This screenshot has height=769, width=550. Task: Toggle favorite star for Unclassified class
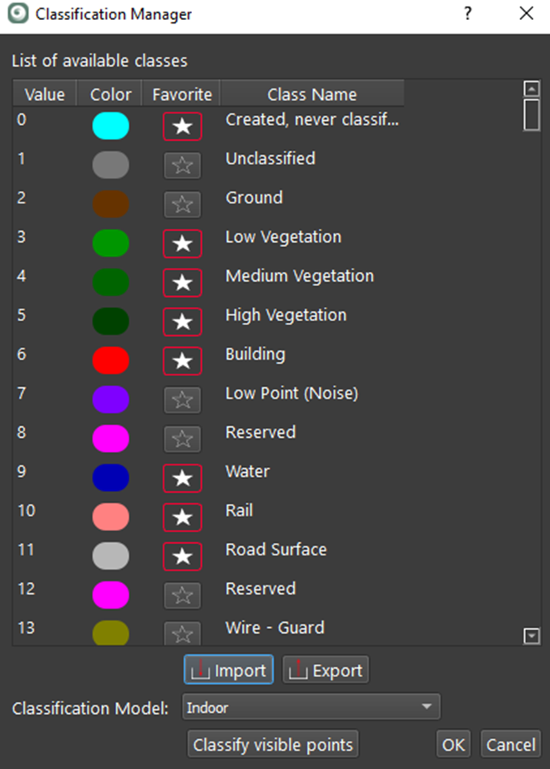pos(182,165)
